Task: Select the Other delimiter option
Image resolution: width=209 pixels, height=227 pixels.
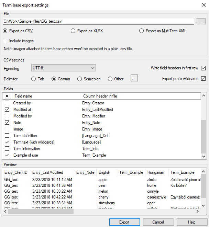Action: click(110, 79)
